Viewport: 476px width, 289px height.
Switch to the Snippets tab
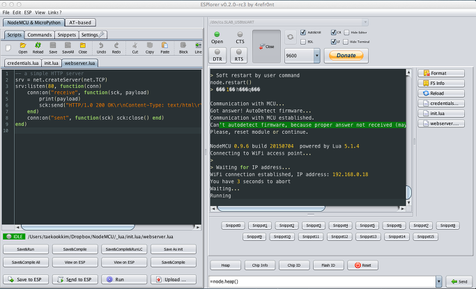pos(66,35)
